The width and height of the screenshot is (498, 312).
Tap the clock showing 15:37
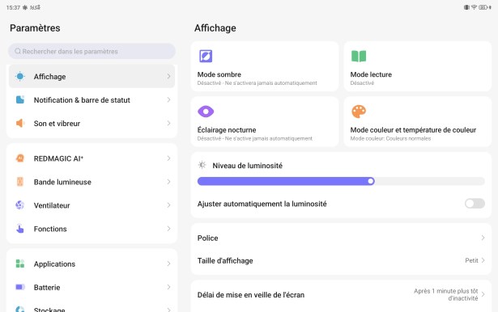(x=13, y=7)
